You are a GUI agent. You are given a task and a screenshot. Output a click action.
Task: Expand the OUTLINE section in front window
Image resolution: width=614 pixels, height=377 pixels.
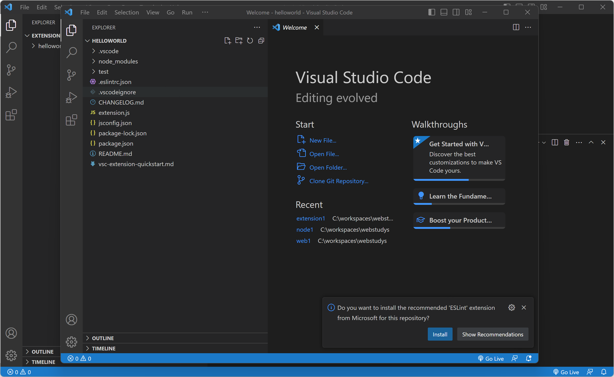click(x=103, y=338)
